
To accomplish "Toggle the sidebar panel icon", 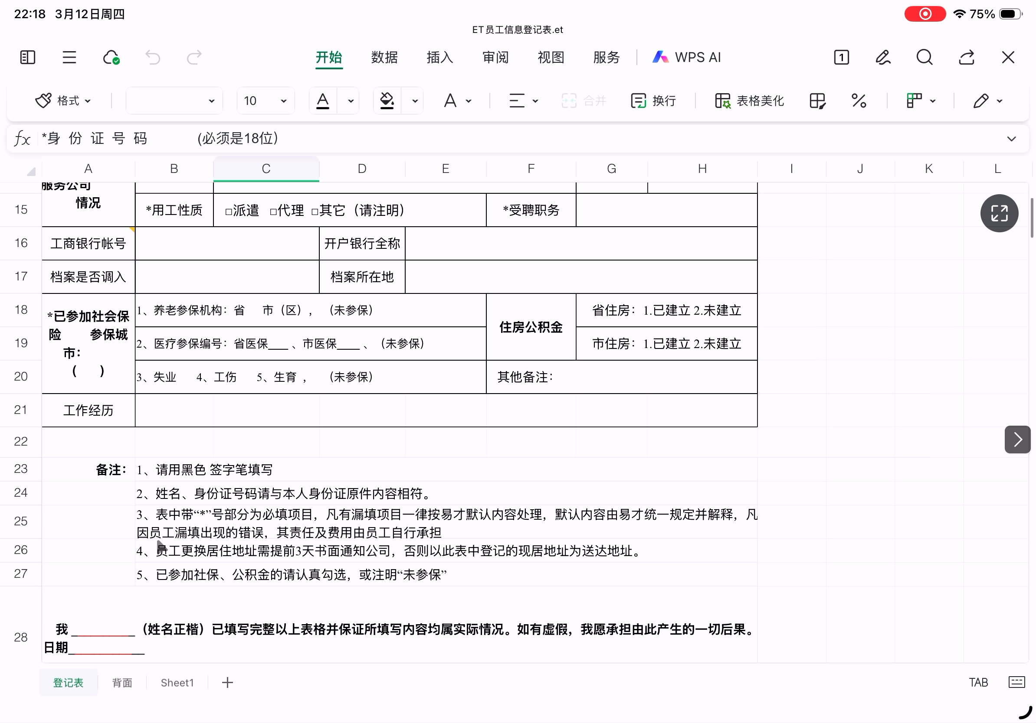I will 27,57.
